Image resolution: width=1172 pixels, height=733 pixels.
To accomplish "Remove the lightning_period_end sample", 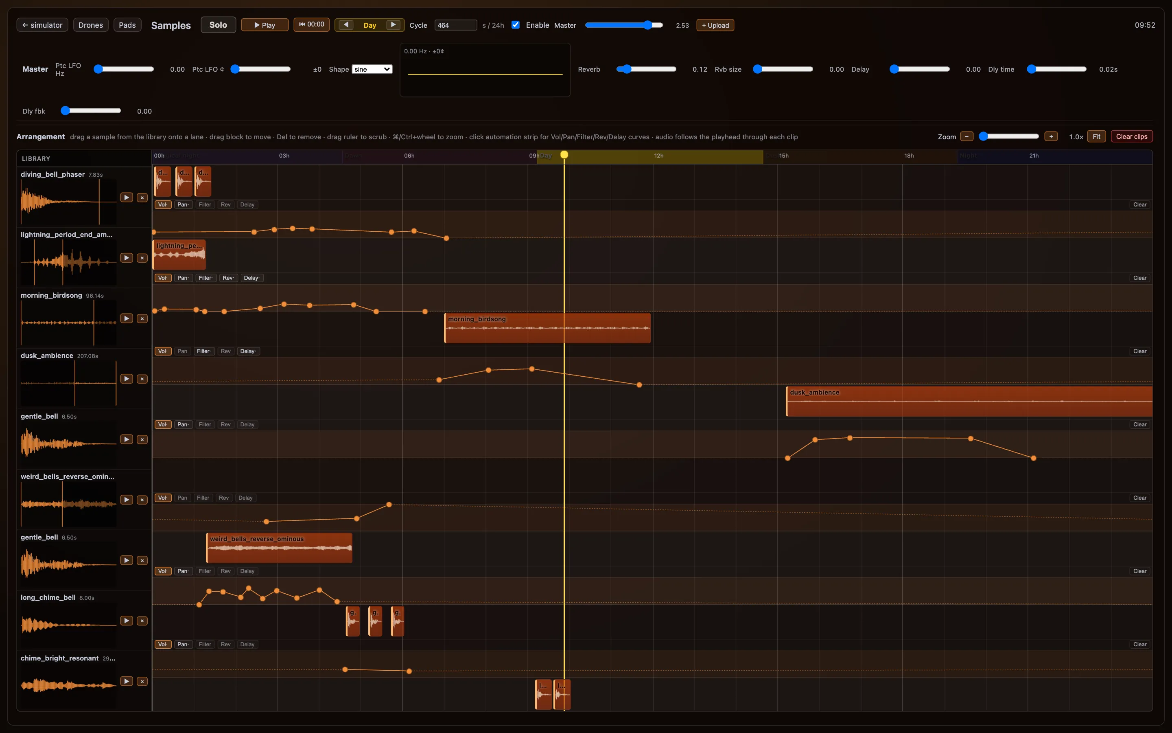I will pyautogui.click(x=142, y=258).
